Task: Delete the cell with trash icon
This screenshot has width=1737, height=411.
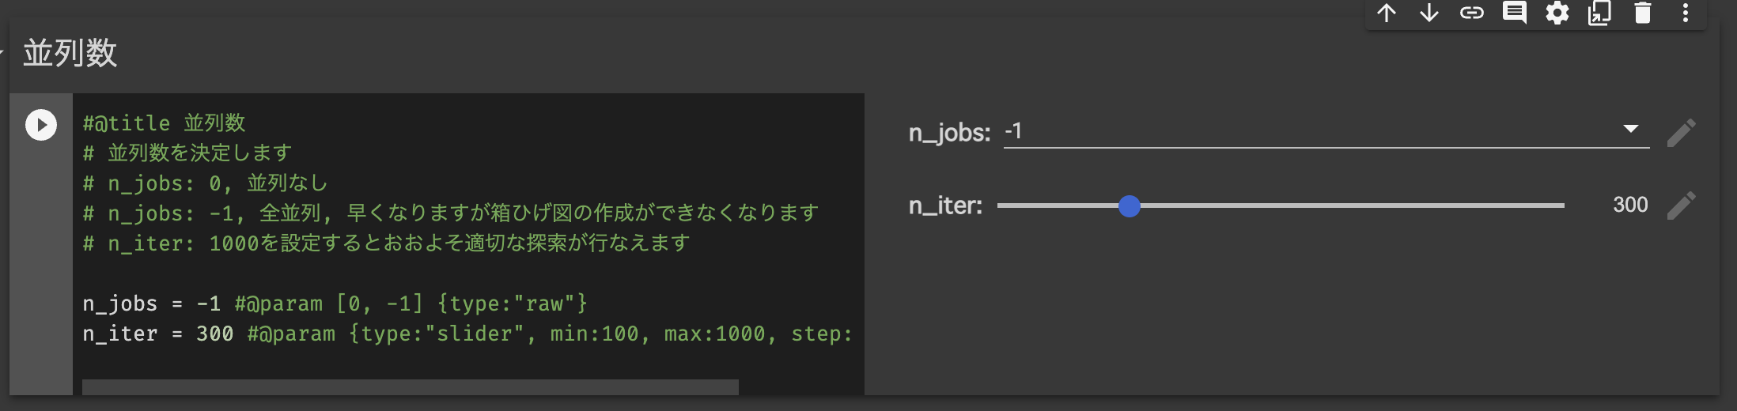Action: point(1643,13)
